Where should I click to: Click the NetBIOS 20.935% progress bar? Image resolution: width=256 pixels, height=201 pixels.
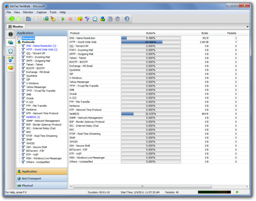click(151, 114)
